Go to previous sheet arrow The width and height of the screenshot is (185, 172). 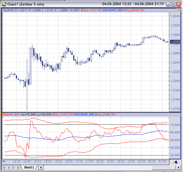click(x=8, y=167)
